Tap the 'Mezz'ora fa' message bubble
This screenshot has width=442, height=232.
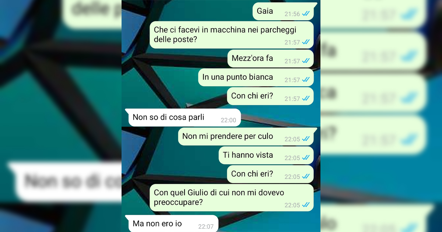[x=271, y=59]
